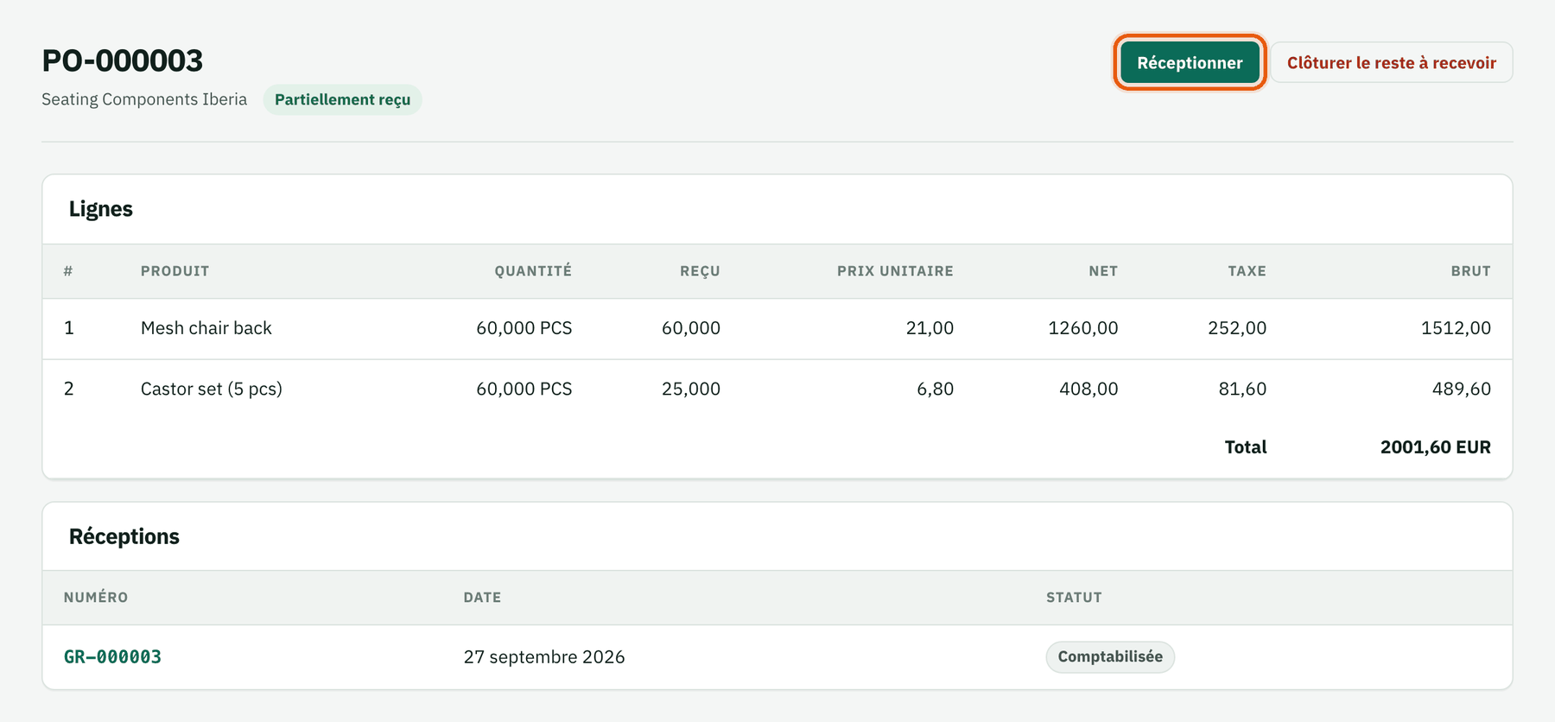Click the DATE column header
The height and width of the screenshot is (722, 1555).
[x=482, y=598]
